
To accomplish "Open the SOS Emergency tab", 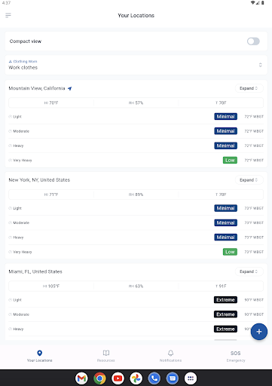I will pyautogui.click(x=236, y=356).
